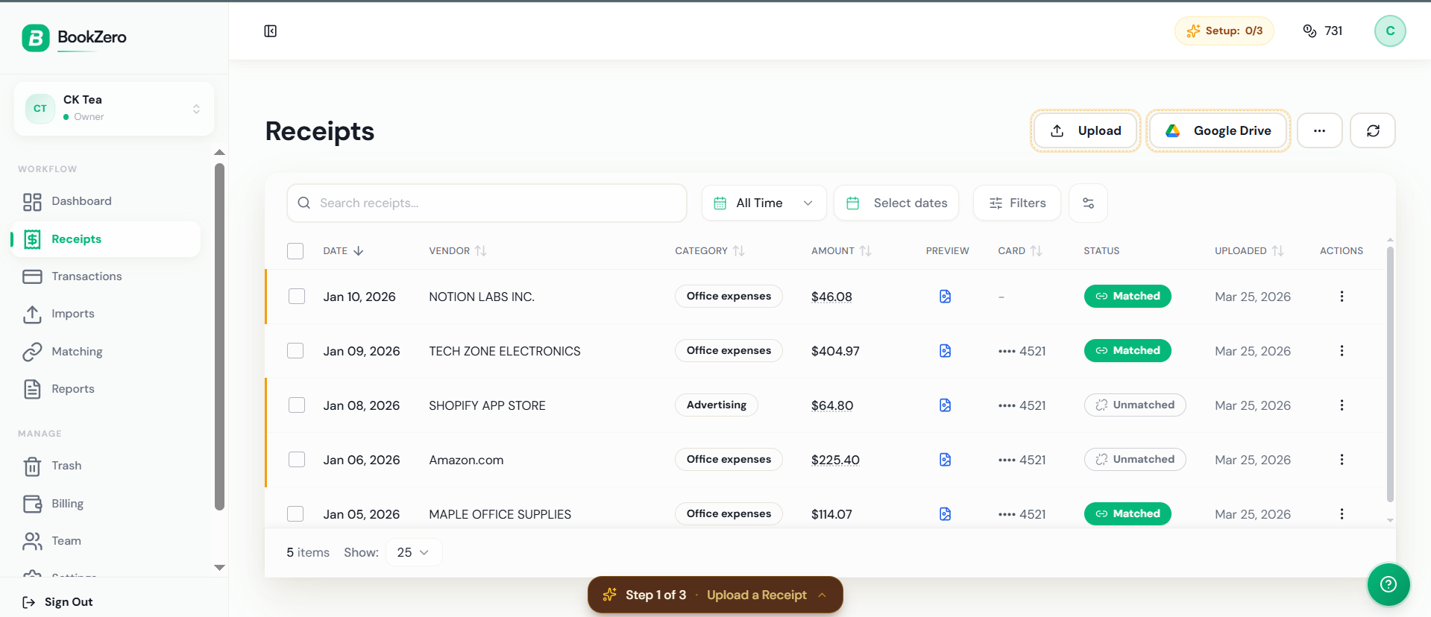Click the Setup: 0/3 progress badge
1431x617 pixels.
tap(1224, 31)
